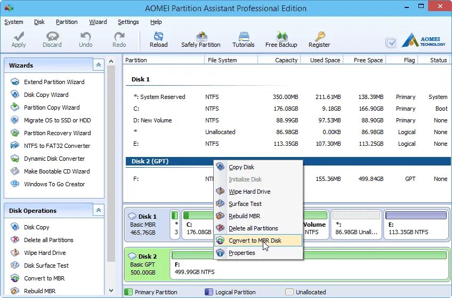This screenshot has height=298, width=452.
Task: Select Delete all Partitions in context menu
Action: (259, 228)
